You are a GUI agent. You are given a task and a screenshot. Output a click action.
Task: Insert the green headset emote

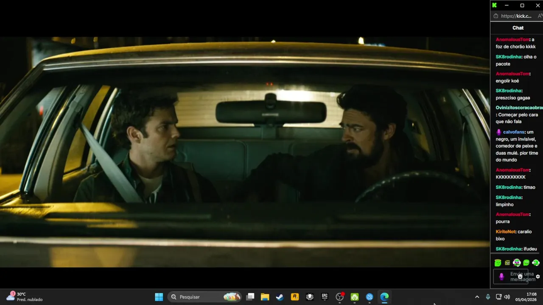(x=536, y=263)
